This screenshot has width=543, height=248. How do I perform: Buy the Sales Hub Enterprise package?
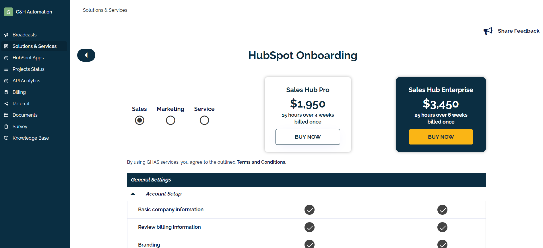(x=441, y=137)
